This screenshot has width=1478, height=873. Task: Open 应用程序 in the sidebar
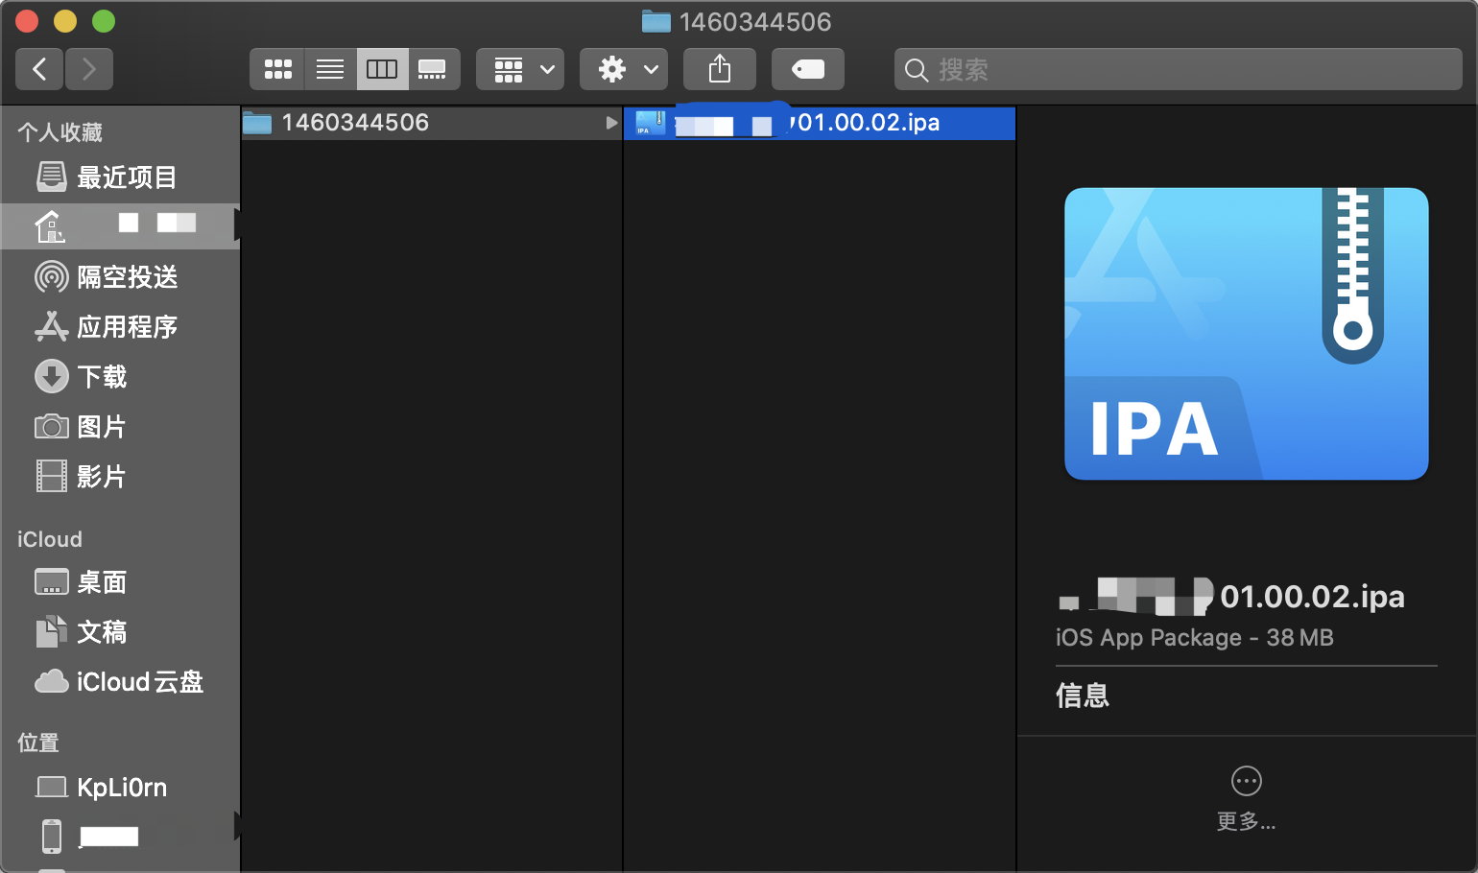coord(125,327)
